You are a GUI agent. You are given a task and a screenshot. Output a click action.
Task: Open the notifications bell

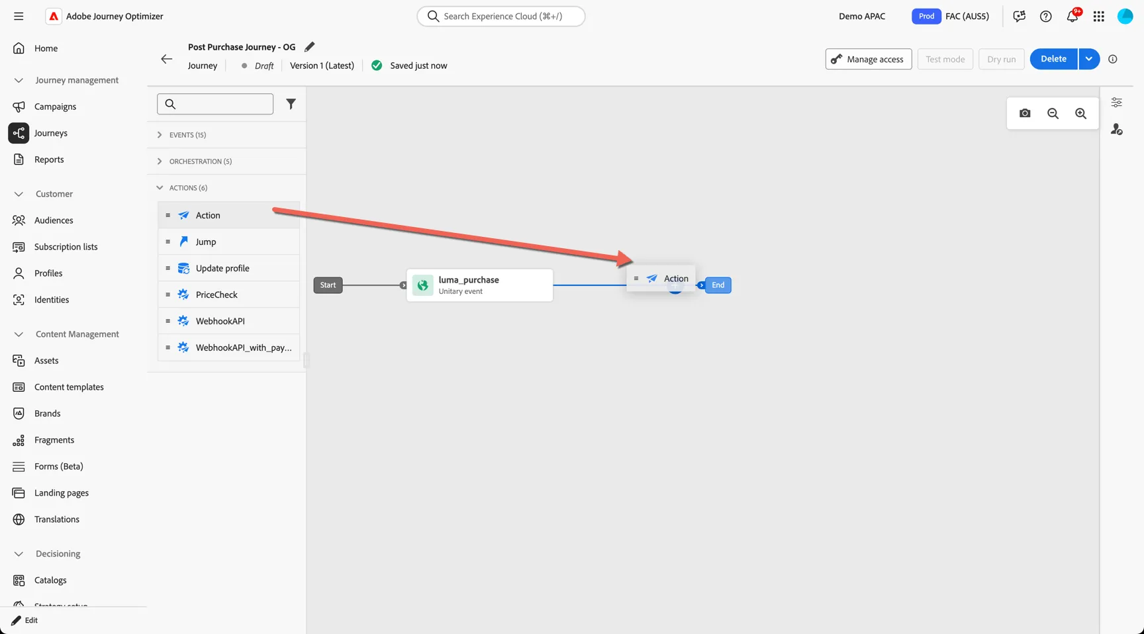(x=1072, y=17)
